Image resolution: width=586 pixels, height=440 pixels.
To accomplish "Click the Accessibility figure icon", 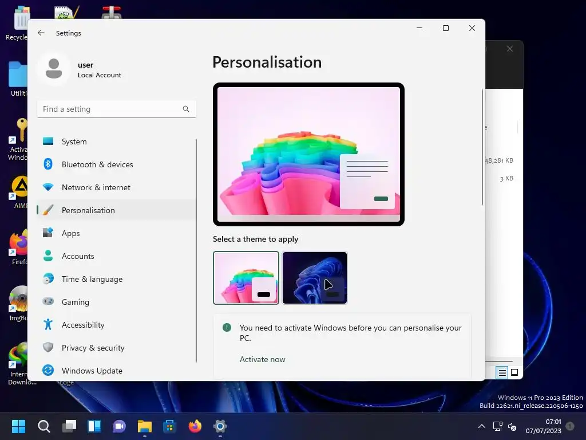I will 48,324.
